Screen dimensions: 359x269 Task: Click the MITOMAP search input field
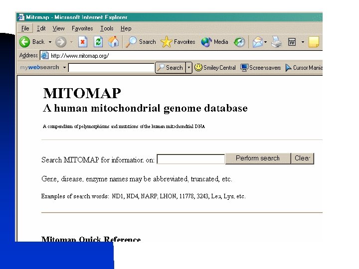tap(190, 159)
